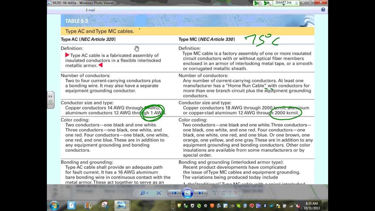Screen dimensions: 375x211
Task: Click Type MC 'Conductor size and type:' label
Action: [x=205, y=103]
